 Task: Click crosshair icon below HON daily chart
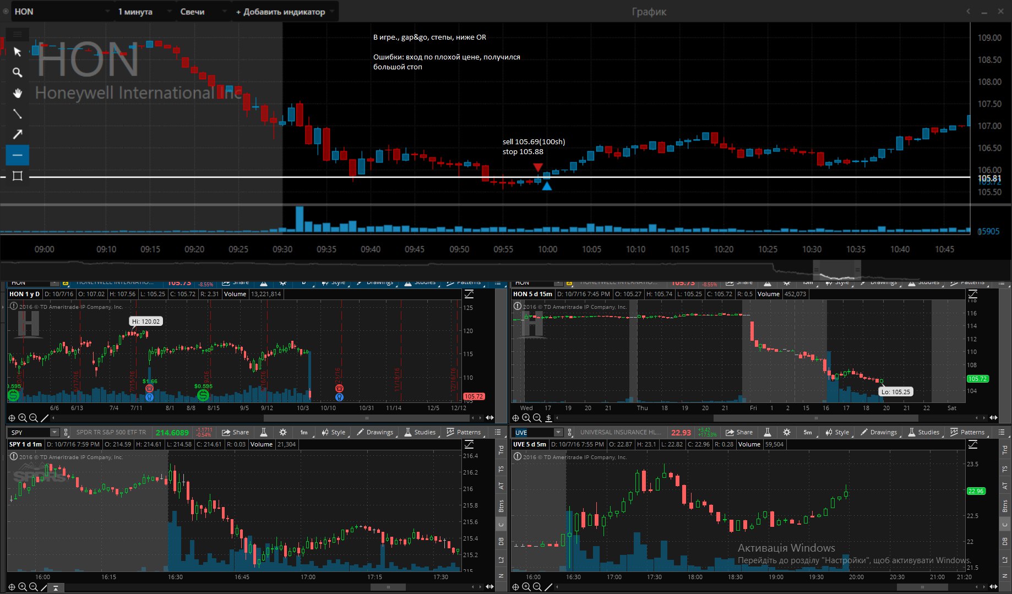point(12,418)
